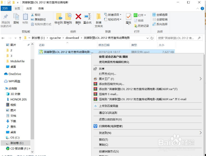Screen dimensions: 206x156
Task: Open recent locations dropdown arrow
Action: (x=15, y=38)
